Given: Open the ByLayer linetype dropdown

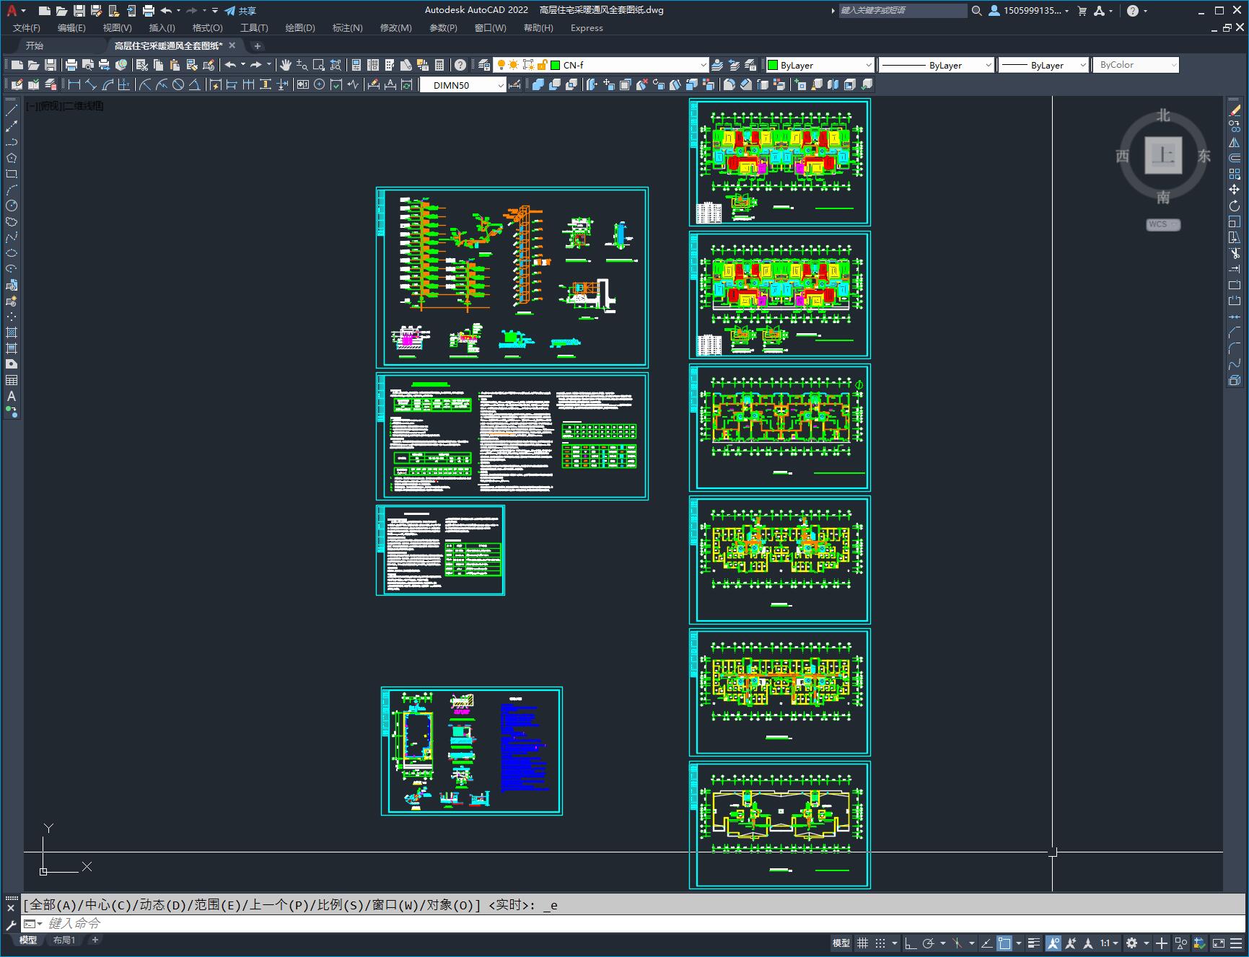Looking at the screenshot, I should [x=989, y=65].
